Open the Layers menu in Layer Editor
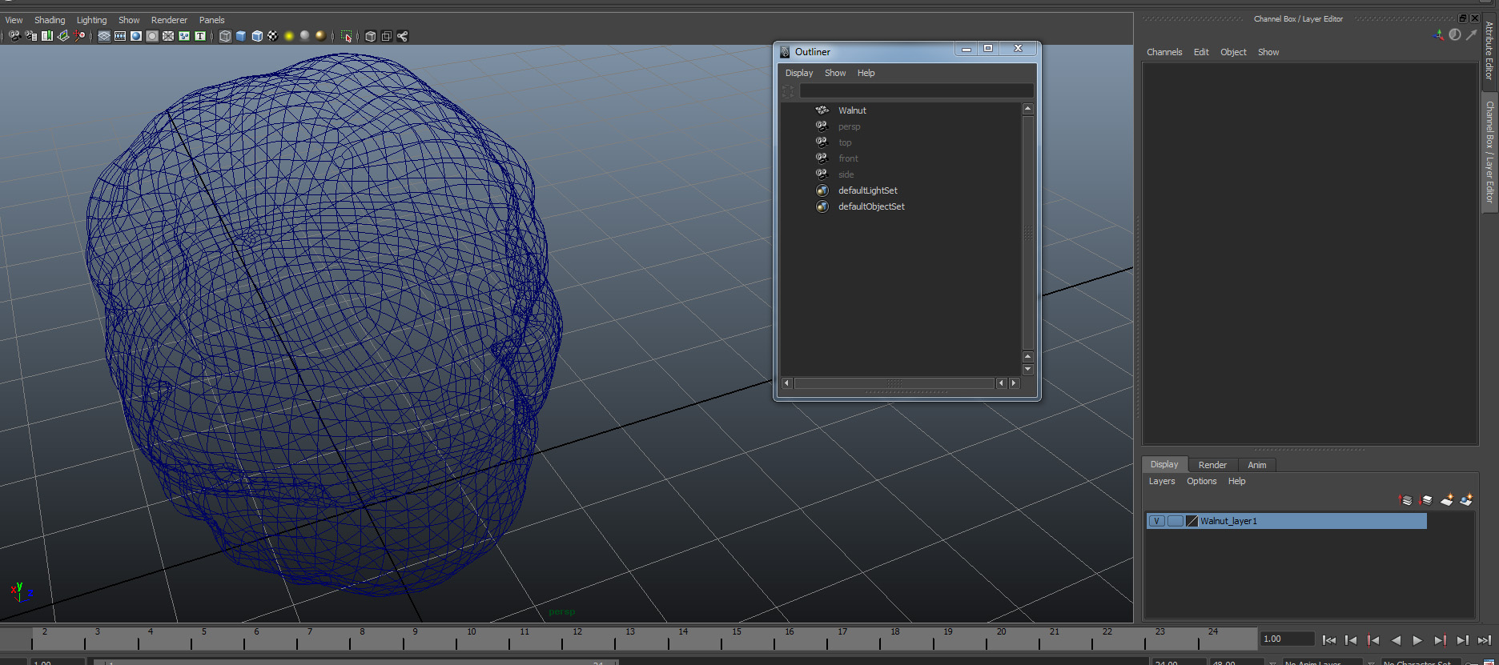1499x665 pixels. click(1162, 481)
